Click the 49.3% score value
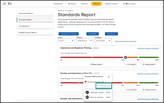The image size is (164, 103). [108, 92]
